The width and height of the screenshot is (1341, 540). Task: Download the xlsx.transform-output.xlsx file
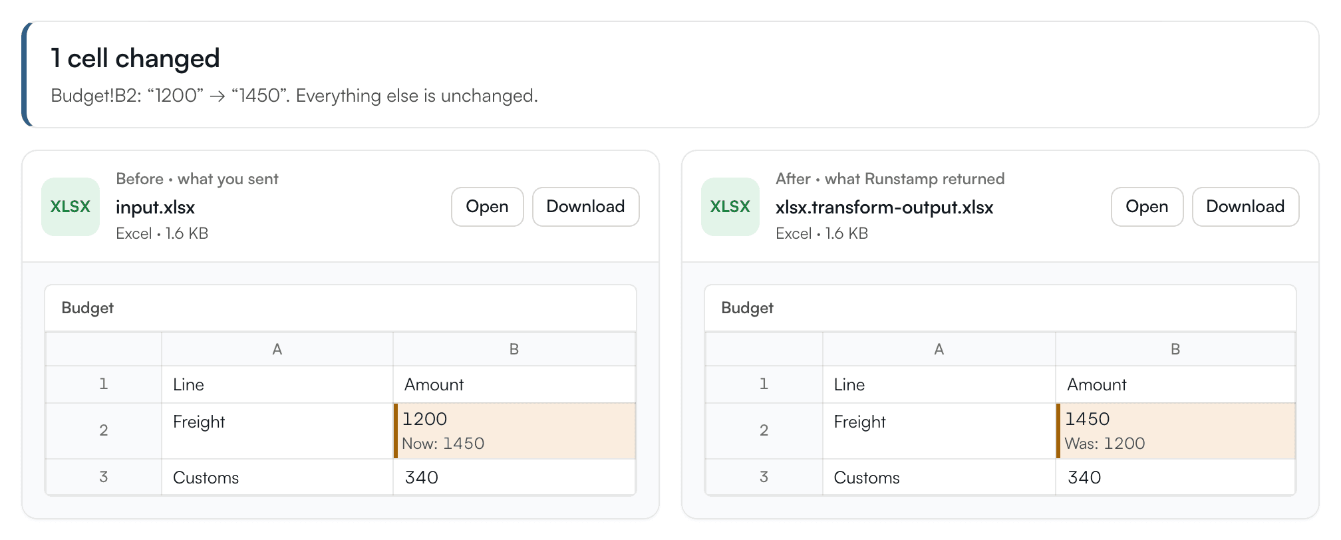[1246, 207]
